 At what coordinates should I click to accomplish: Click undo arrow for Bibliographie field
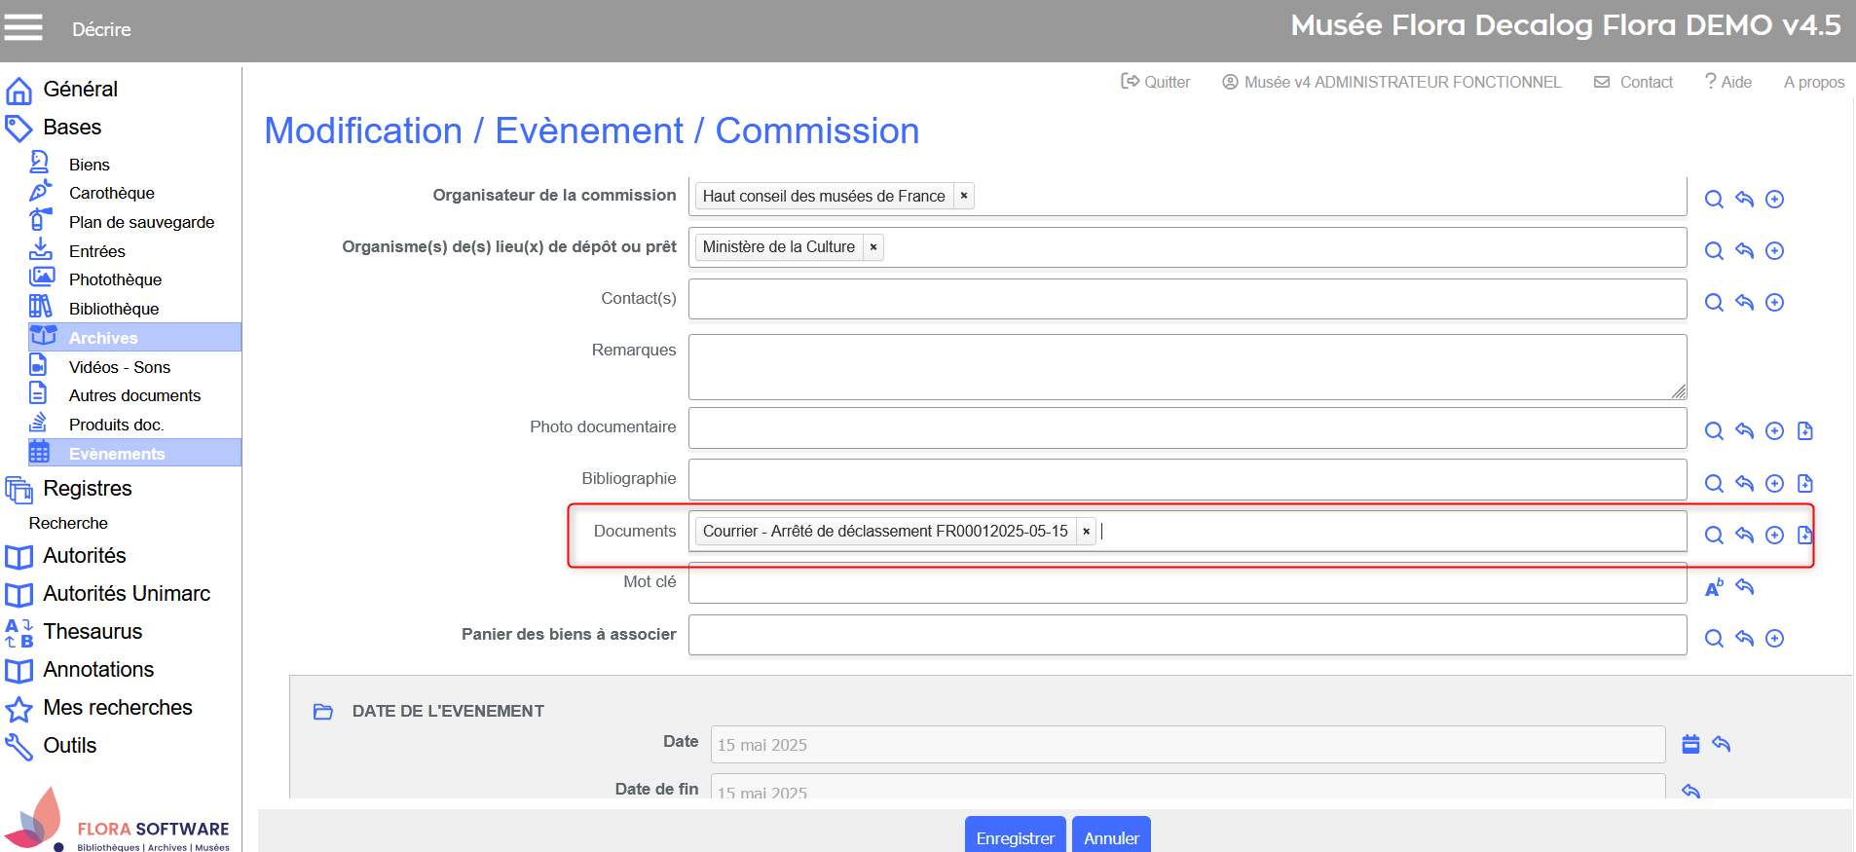(1744, 484)
